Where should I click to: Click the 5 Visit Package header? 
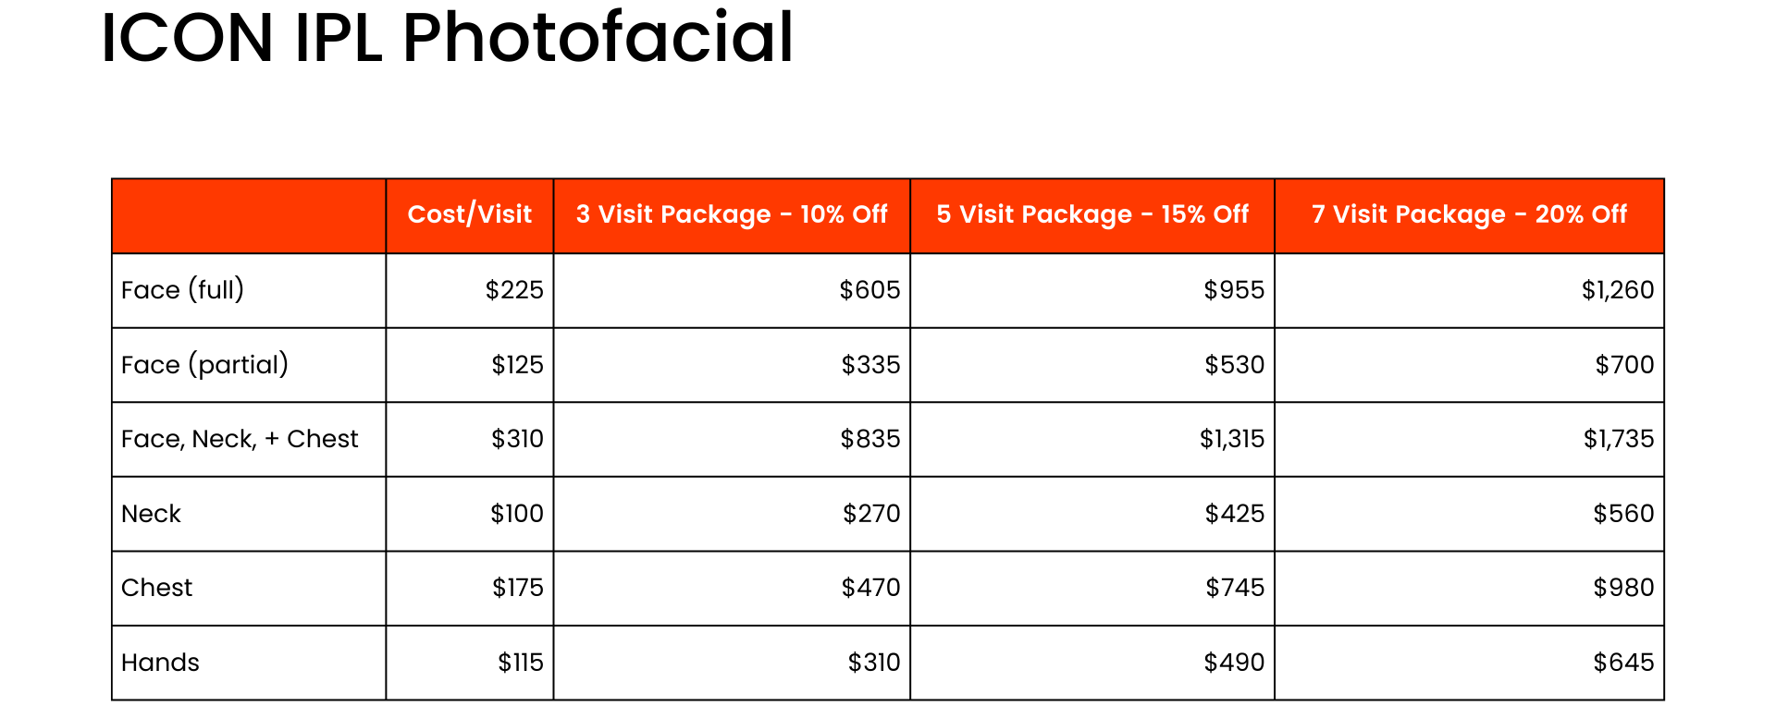[1092, 214]
